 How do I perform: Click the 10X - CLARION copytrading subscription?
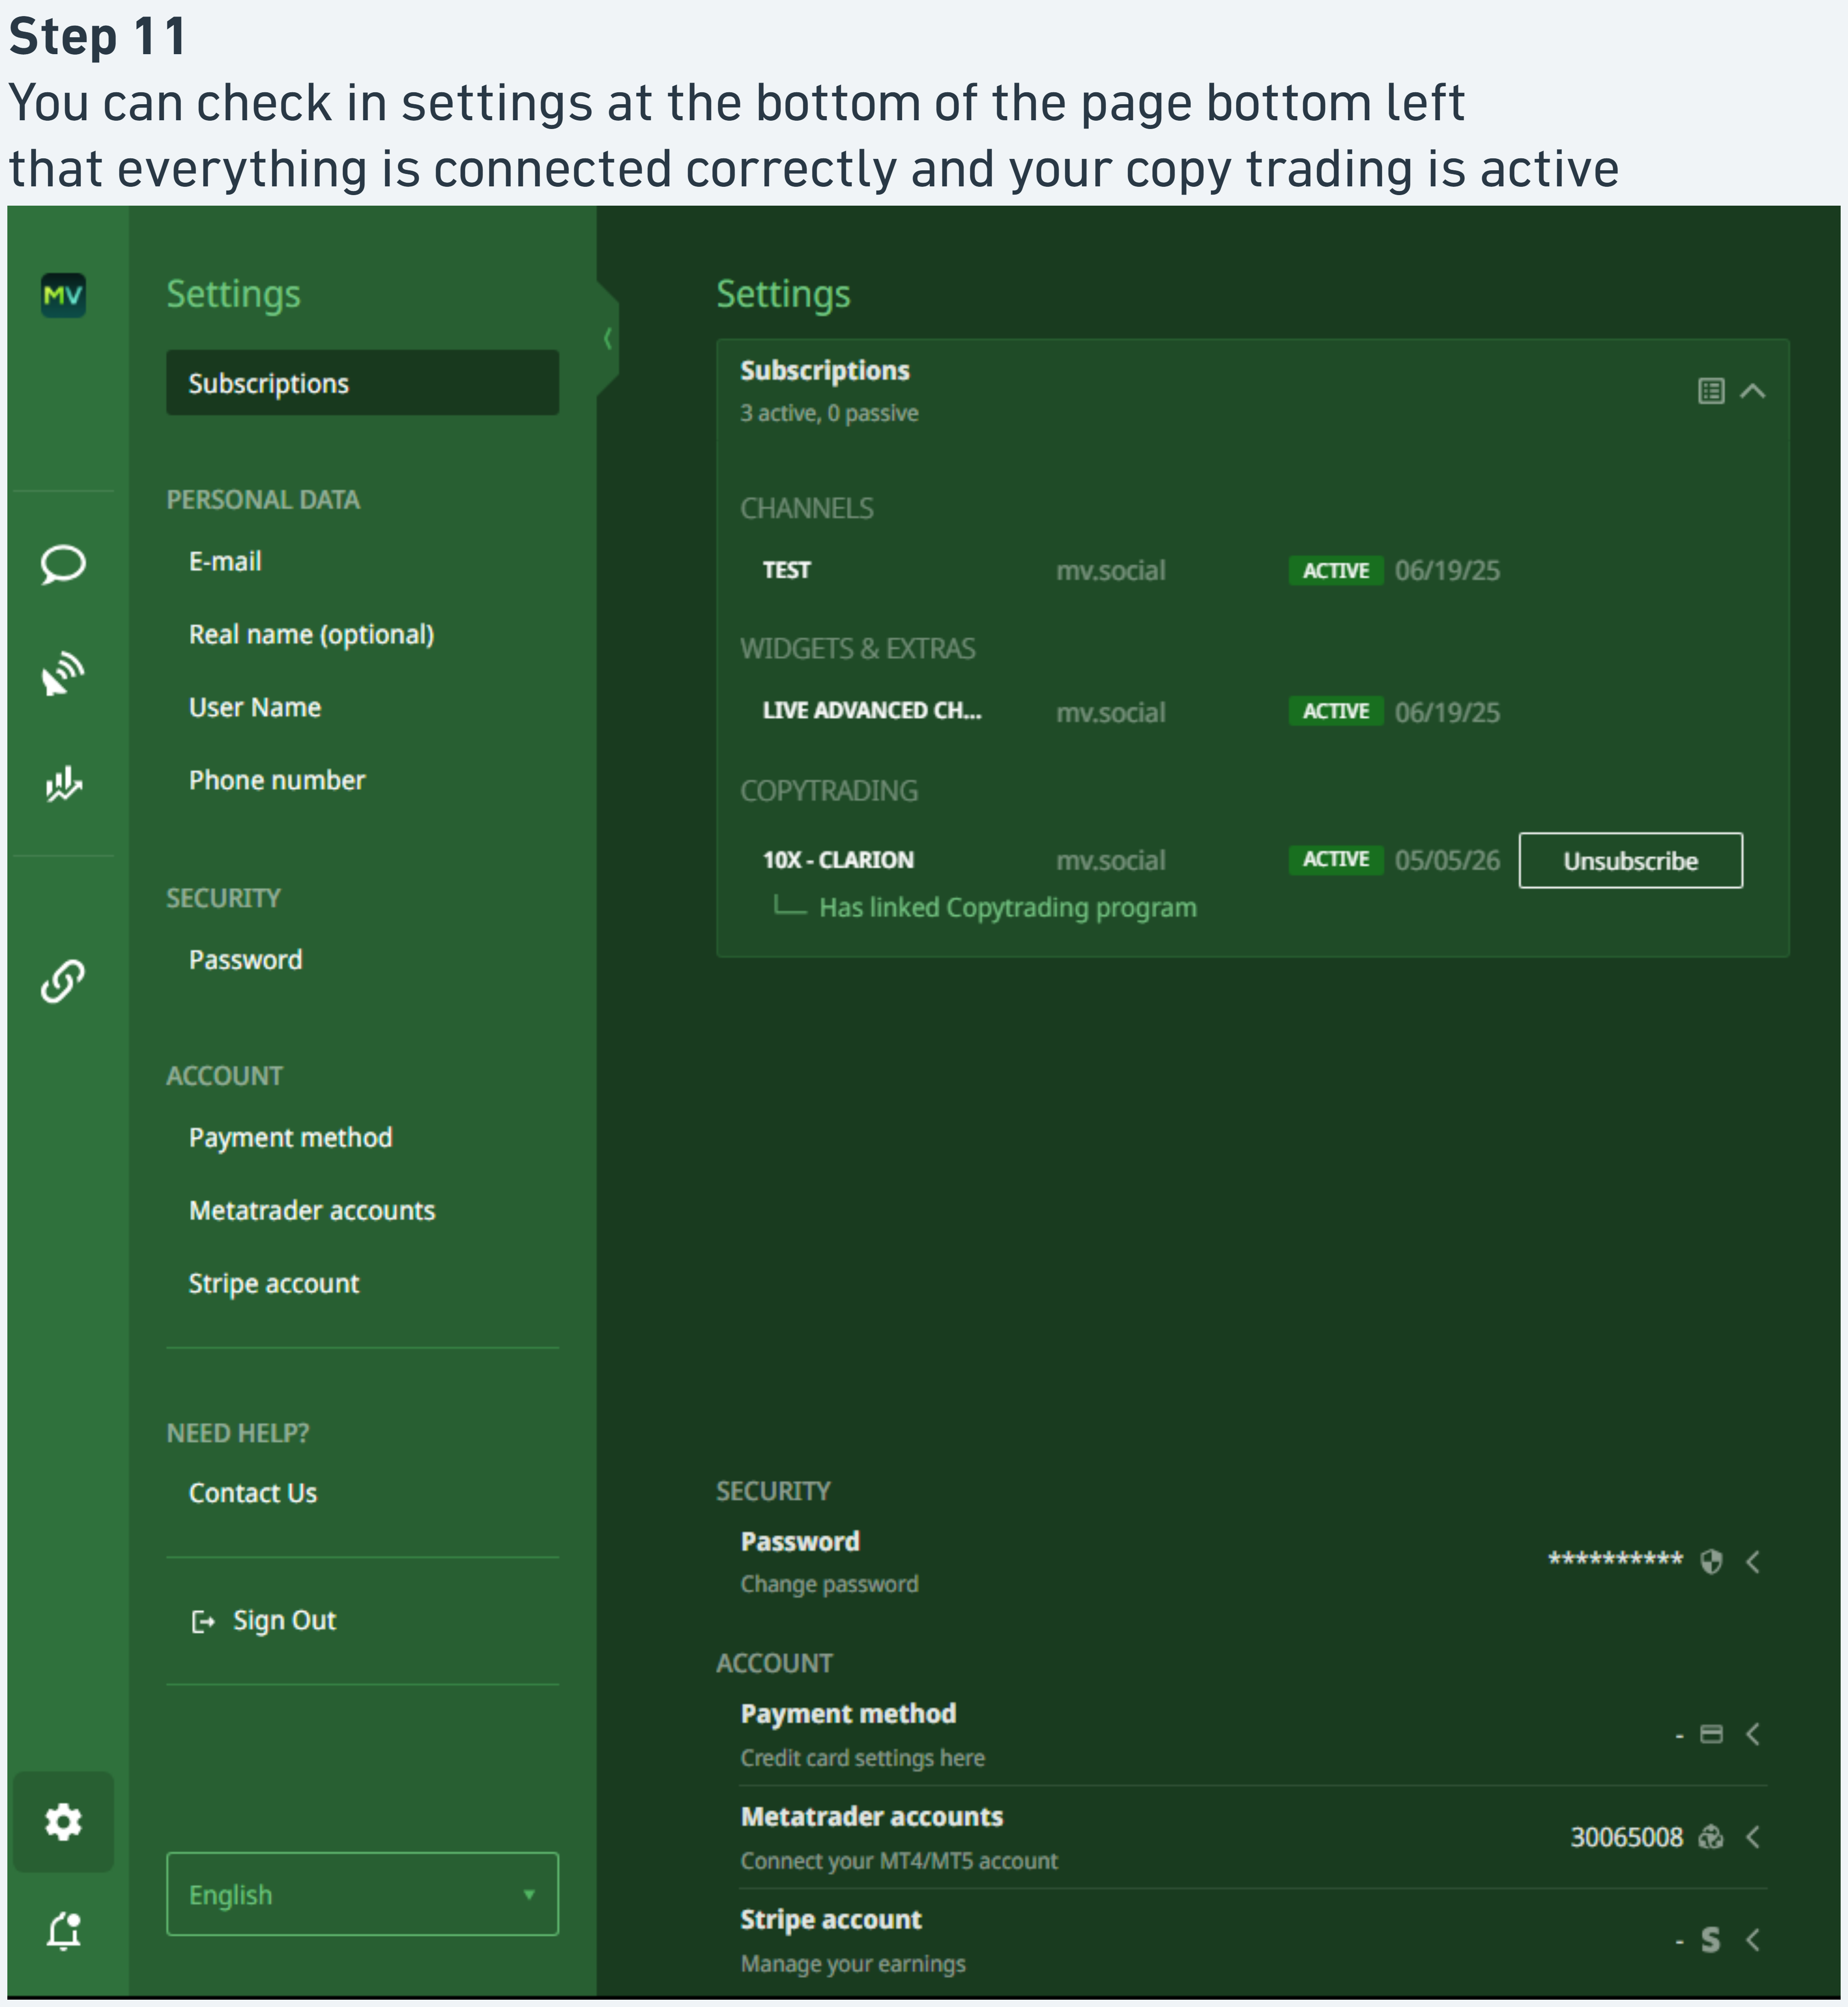pyautogui.click(x=838, y=860)
